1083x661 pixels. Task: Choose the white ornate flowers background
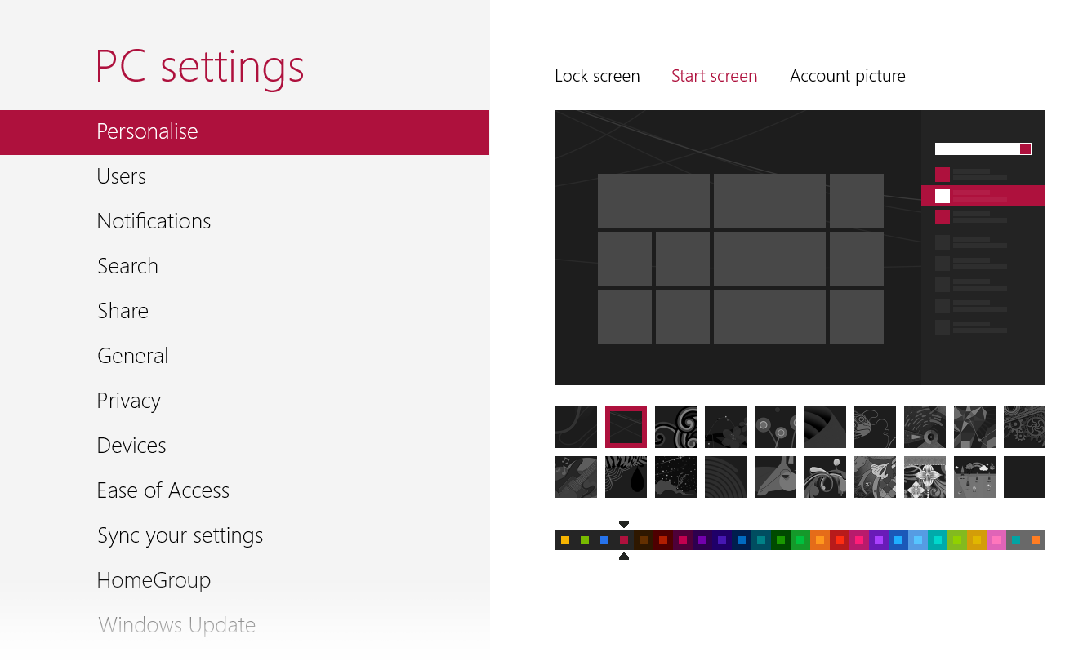[x=925, y=477]
